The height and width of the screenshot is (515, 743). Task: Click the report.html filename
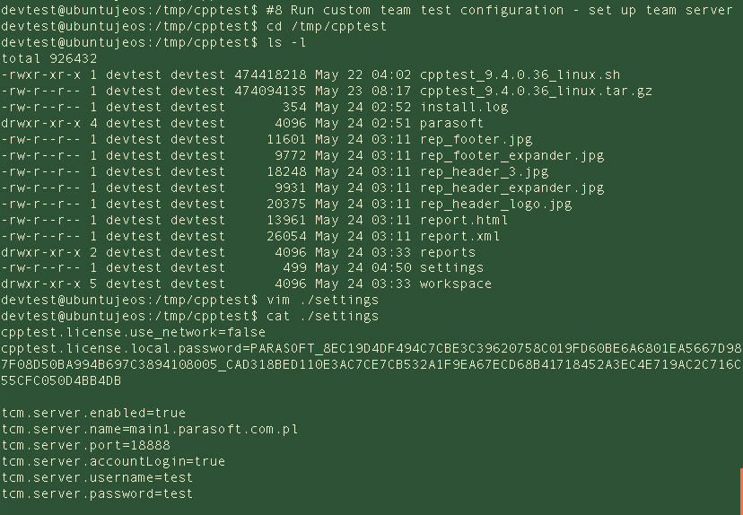[464, 220]
